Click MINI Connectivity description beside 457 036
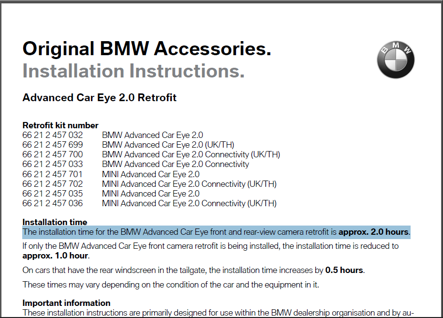The width and height of the screenshot is (443, 318). click(189, 203)
